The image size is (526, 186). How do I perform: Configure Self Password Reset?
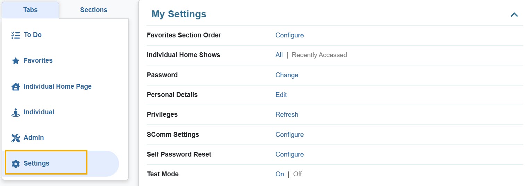click(x=289, y=154)
